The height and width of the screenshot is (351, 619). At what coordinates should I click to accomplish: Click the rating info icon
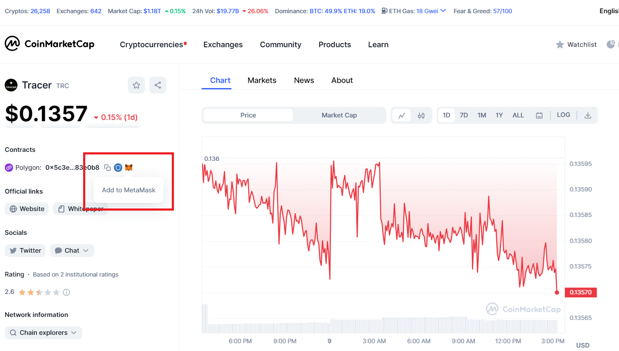click(67, 292)
